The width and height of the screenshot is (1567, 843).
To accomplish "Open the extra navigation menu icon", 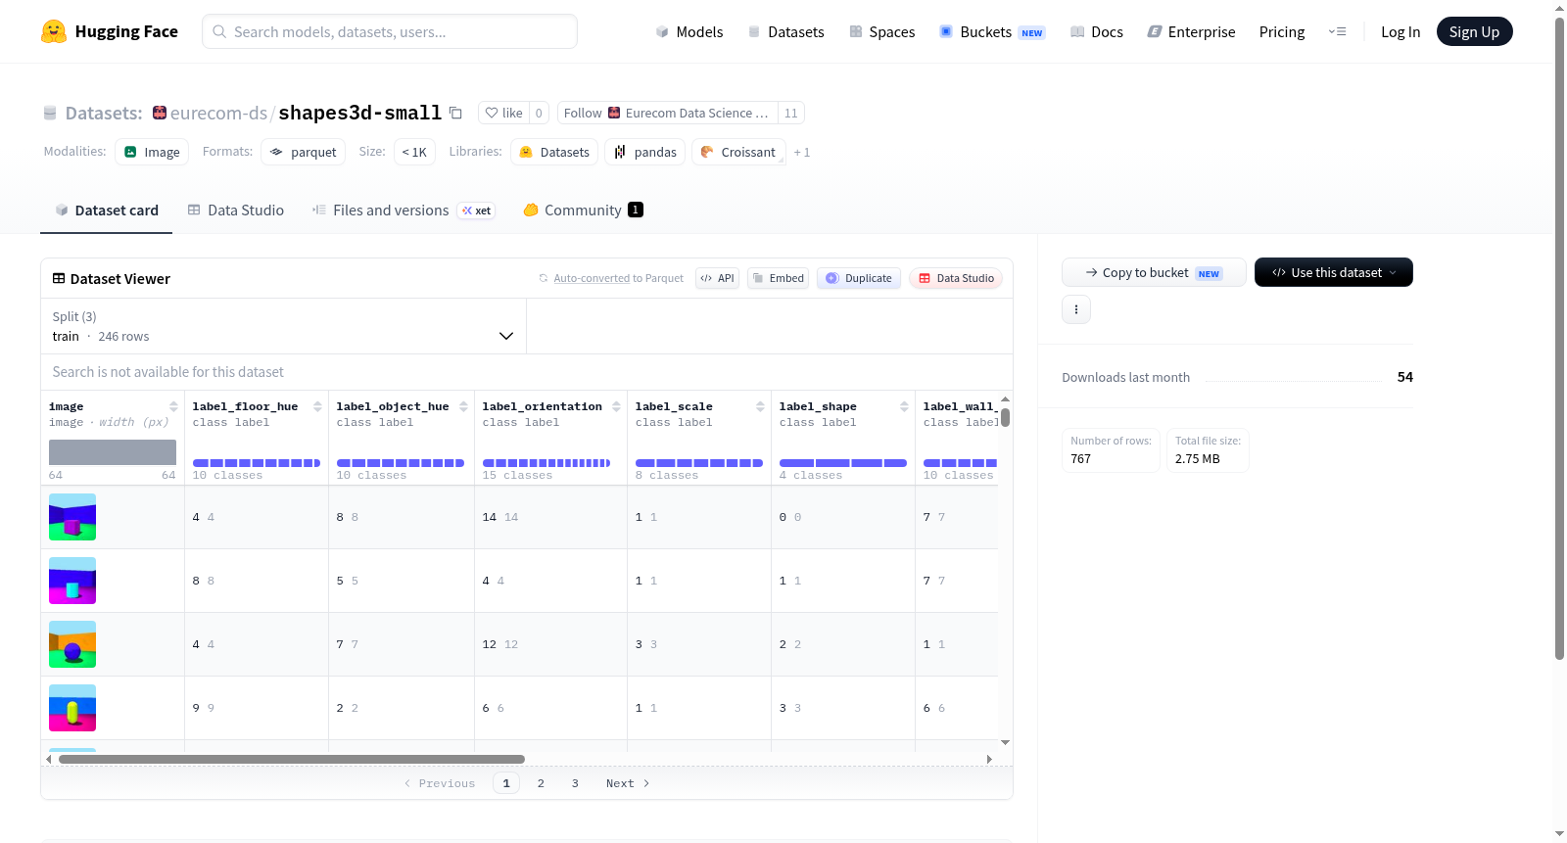I will tap(1337, 31).
